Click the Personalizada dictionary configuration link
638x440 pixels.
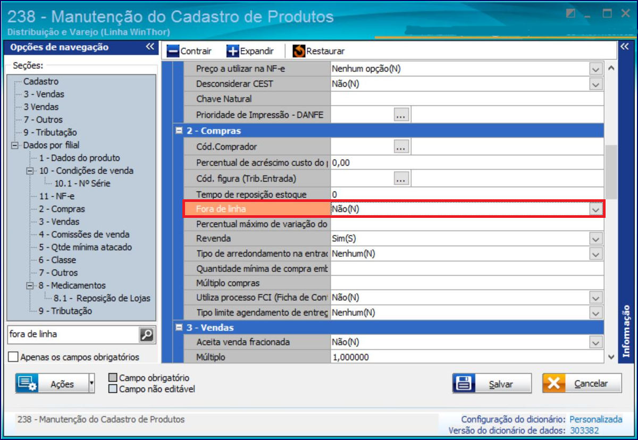point(595,420)
